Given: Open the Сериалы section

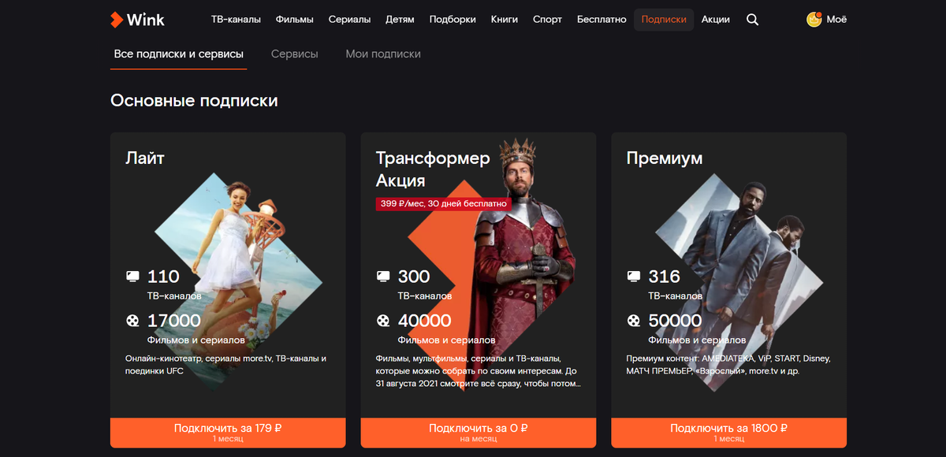Looking at the screenshot, I should [x=349, y=20].
